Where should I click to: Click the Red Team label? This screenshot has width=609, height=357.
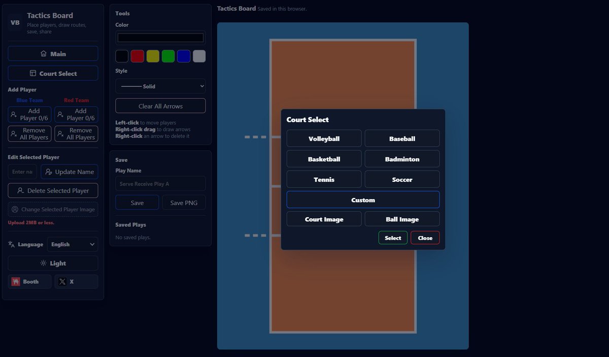pyautogui.click(x=76, y=100)
